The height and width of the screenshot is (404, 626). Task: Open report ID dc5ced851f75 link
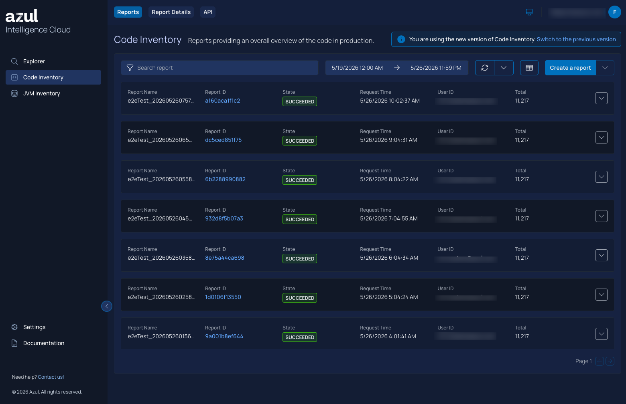(x=224, y=140)
